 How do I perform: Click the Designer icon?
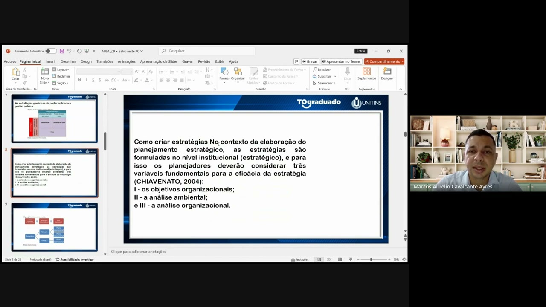(x=387, y=72)
